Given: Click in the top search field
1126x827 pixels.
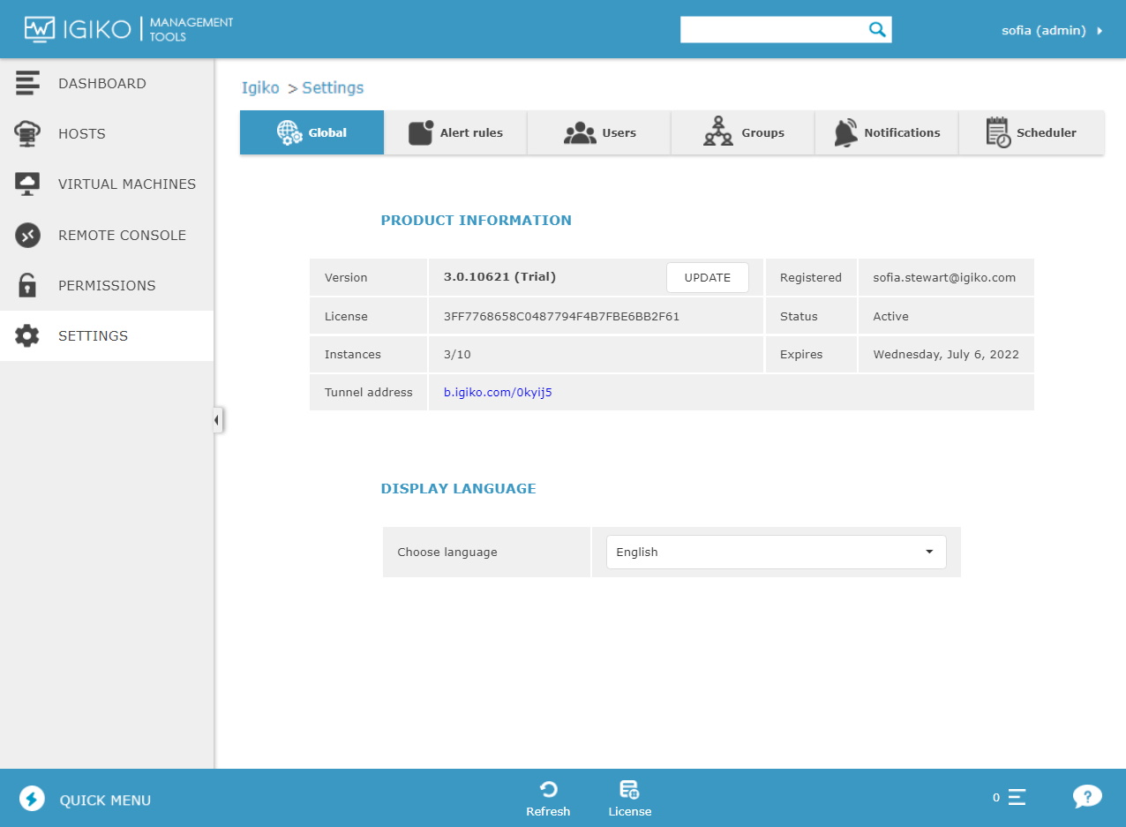Looking at the screenshot, I should [773, 29].
